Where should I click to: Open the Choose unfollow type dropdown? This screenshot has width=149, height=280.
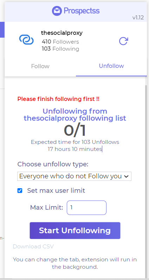click(x=74, y=176)
